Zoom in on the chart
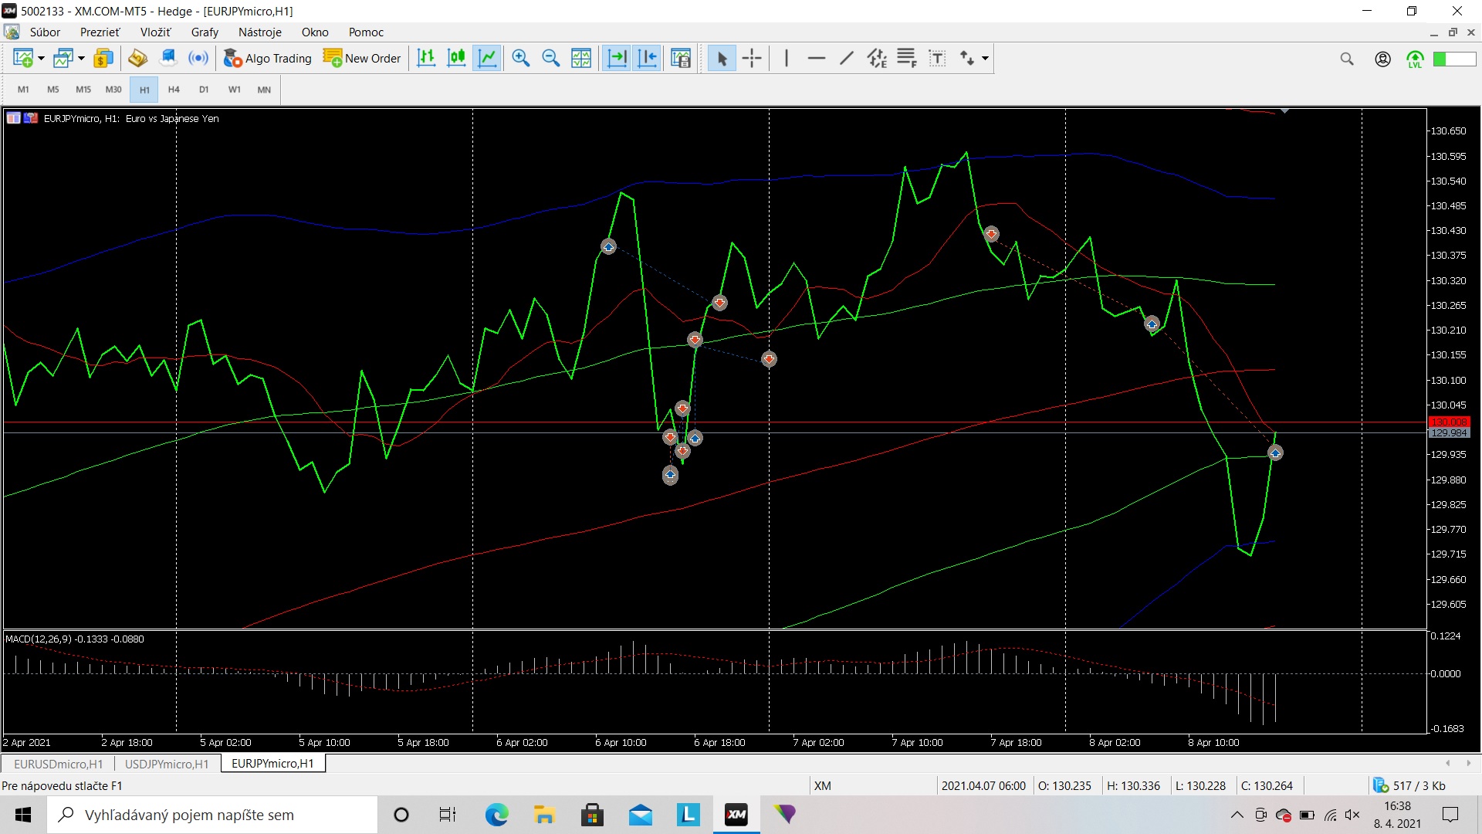 [521, 58]
